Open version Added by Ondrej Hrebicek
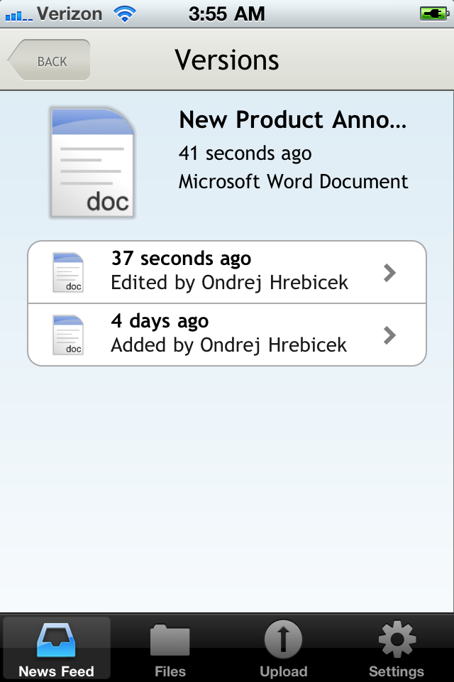The width and height of the screenshot is (454, 682). coord(228,345)
